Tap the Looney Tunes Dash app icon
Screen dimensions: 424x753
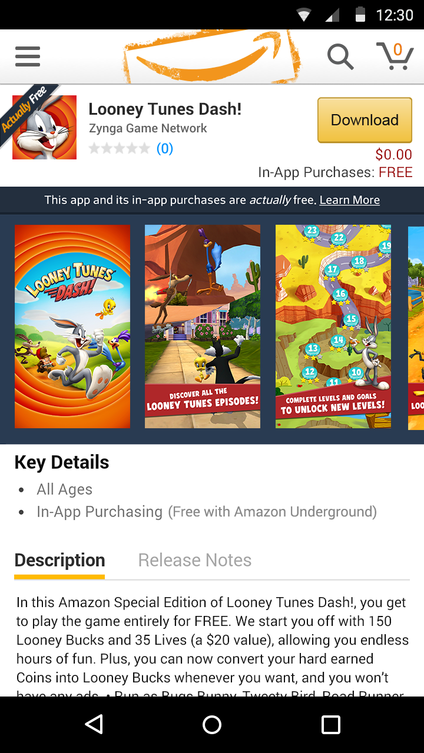pos(44,127)
